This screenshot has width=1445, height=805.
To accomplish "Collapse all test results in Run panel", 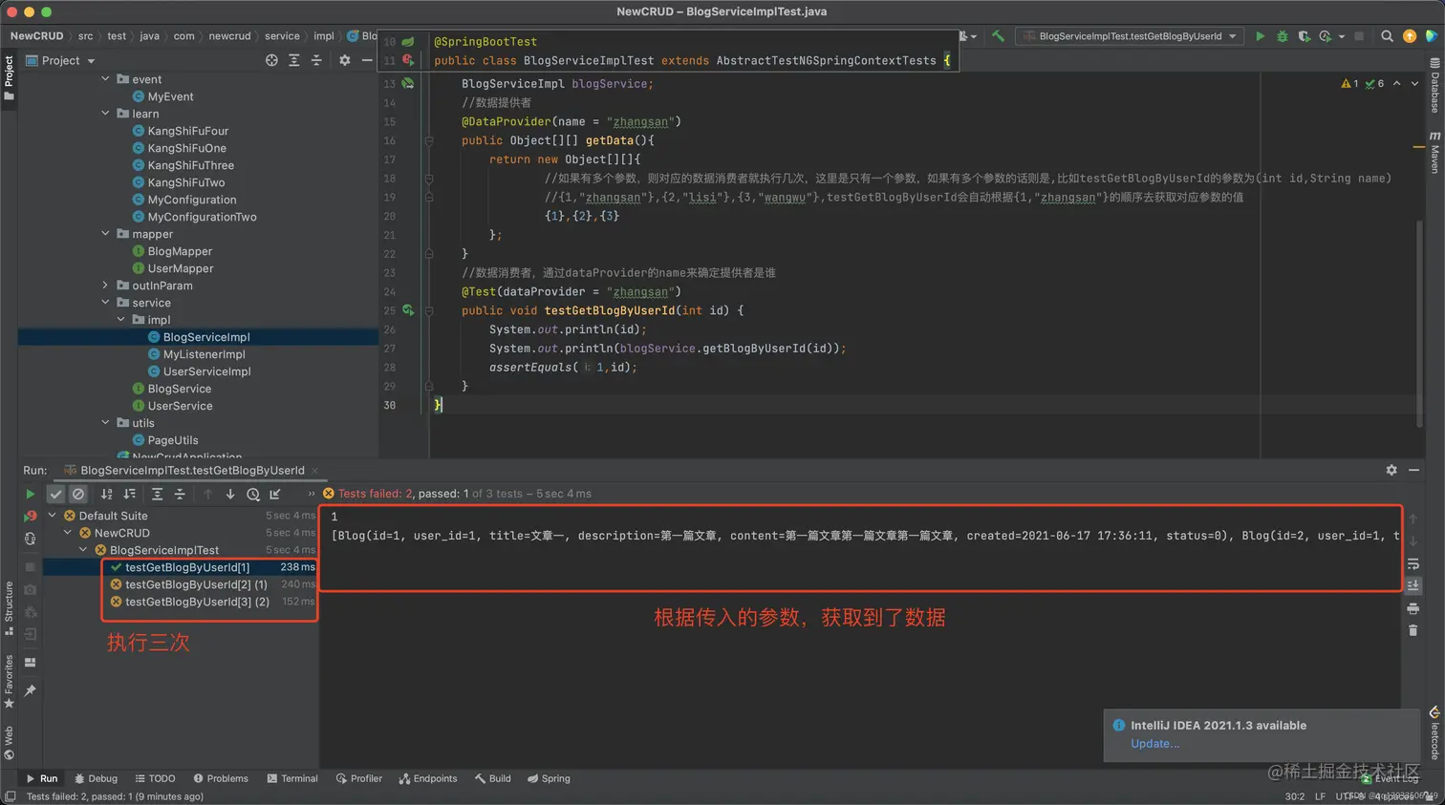I will [x=179, y=494].
